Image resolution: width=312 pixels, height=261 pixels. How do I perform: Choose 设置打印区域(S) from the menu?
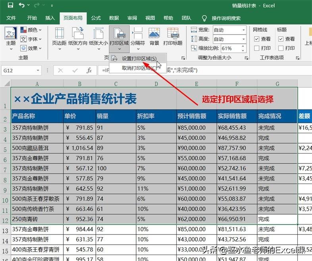138,58
